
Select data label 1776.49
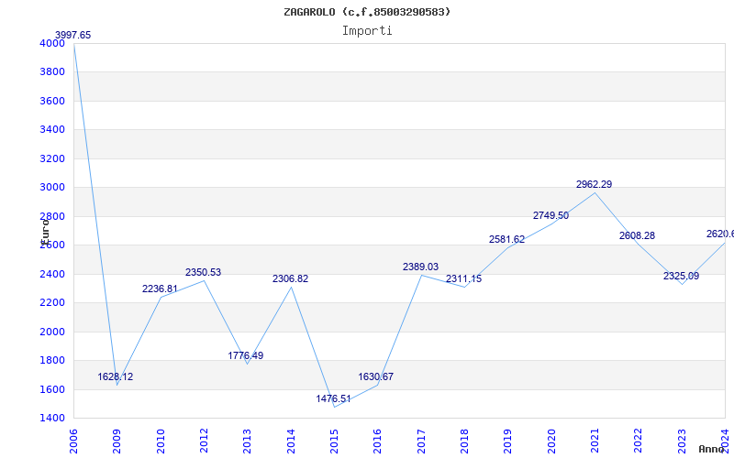coord(246,355)
